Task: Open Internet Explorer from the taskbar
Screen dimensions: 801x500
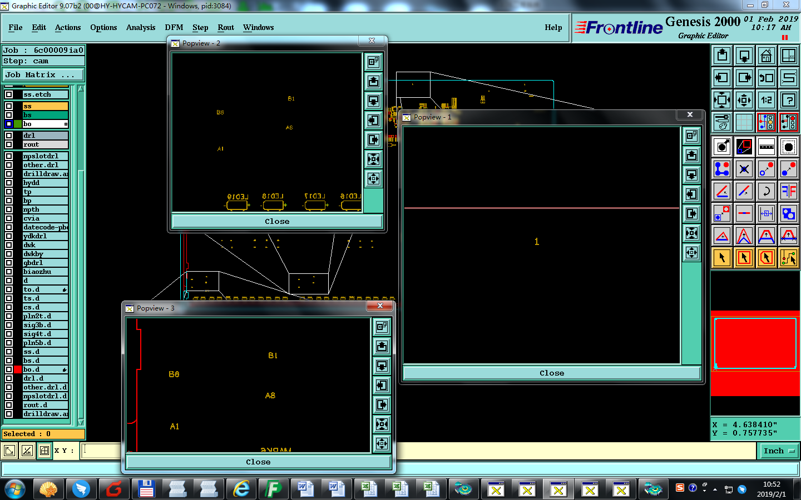Action: point(241,489)
